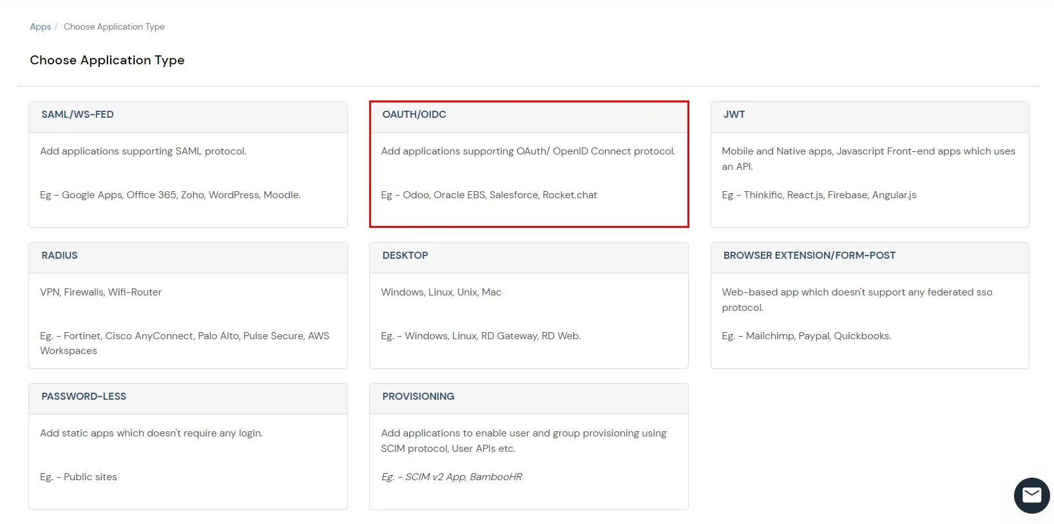
Task: Click 'Eg - Thinkific, React.js, Firebase' text
Action: pyautogui.click(x=819, y=195)
